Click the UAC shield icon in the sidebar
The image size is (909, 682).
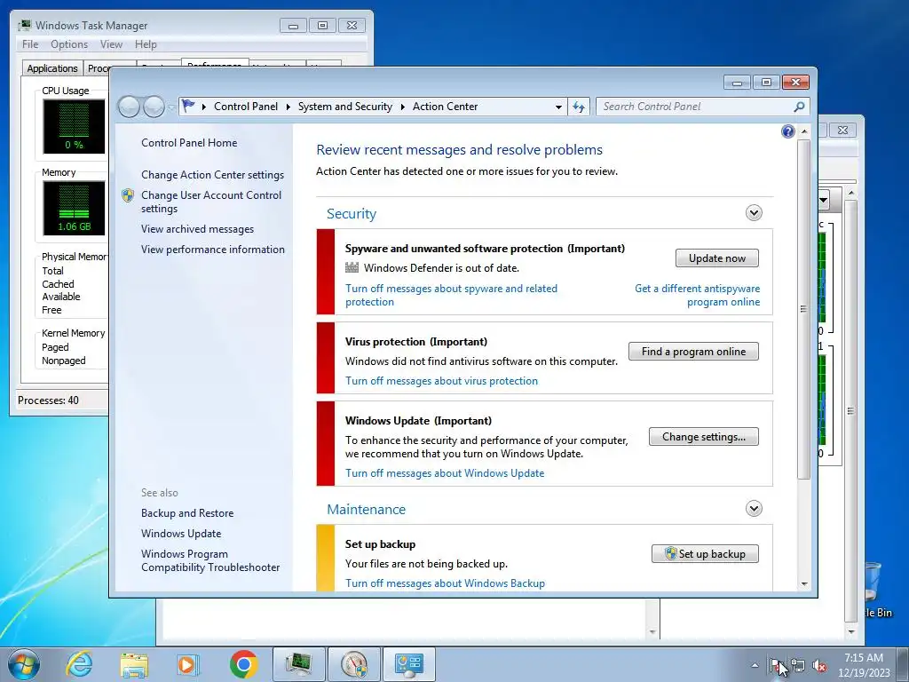point(128,195)
